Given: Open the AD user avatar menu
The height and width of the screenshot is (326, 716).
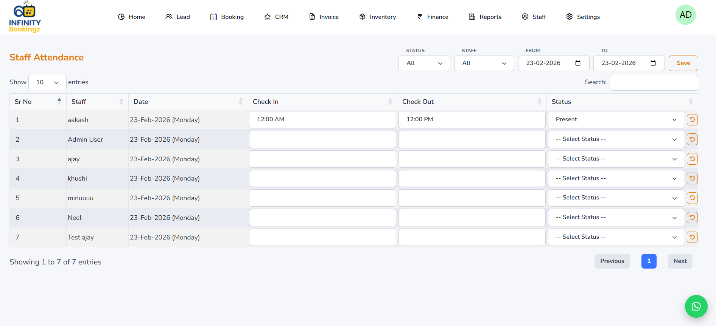Looking at the screenshot, I should coord(685,15).
